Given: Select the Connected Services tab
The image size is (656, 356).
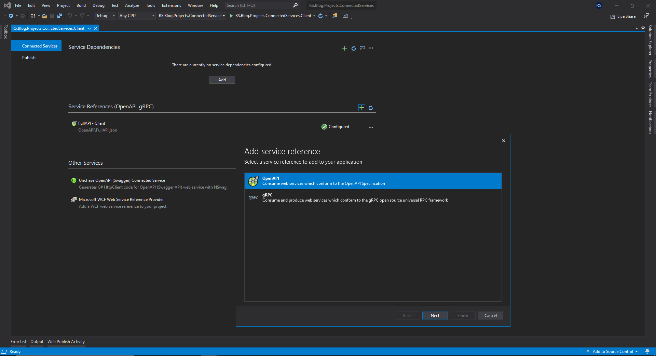Looking at the screenshot, I should pyautogui.click(x=37, y=46).
